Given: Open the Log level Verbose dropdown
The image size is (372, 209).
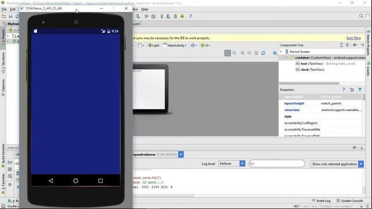Looking at the screenshot, I should (x=231, y=164).
